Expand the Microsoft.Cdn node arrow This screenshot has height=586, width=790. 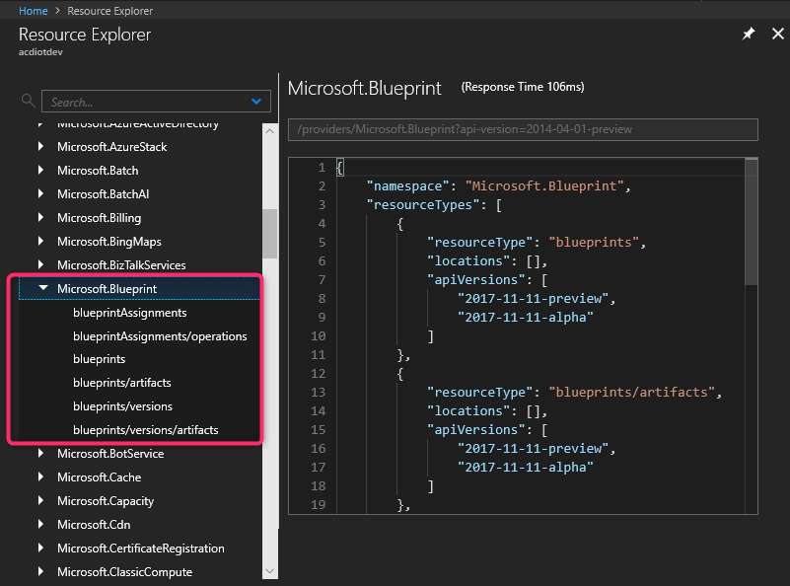[41, 525]
